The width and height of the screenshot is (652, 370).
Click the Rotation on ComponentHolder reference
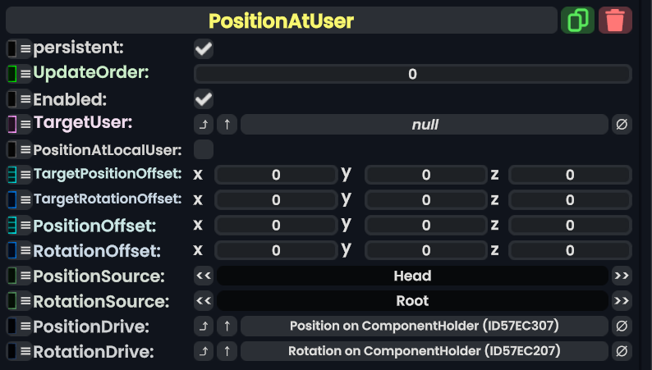pyautogui.click(x=424, y=352)
